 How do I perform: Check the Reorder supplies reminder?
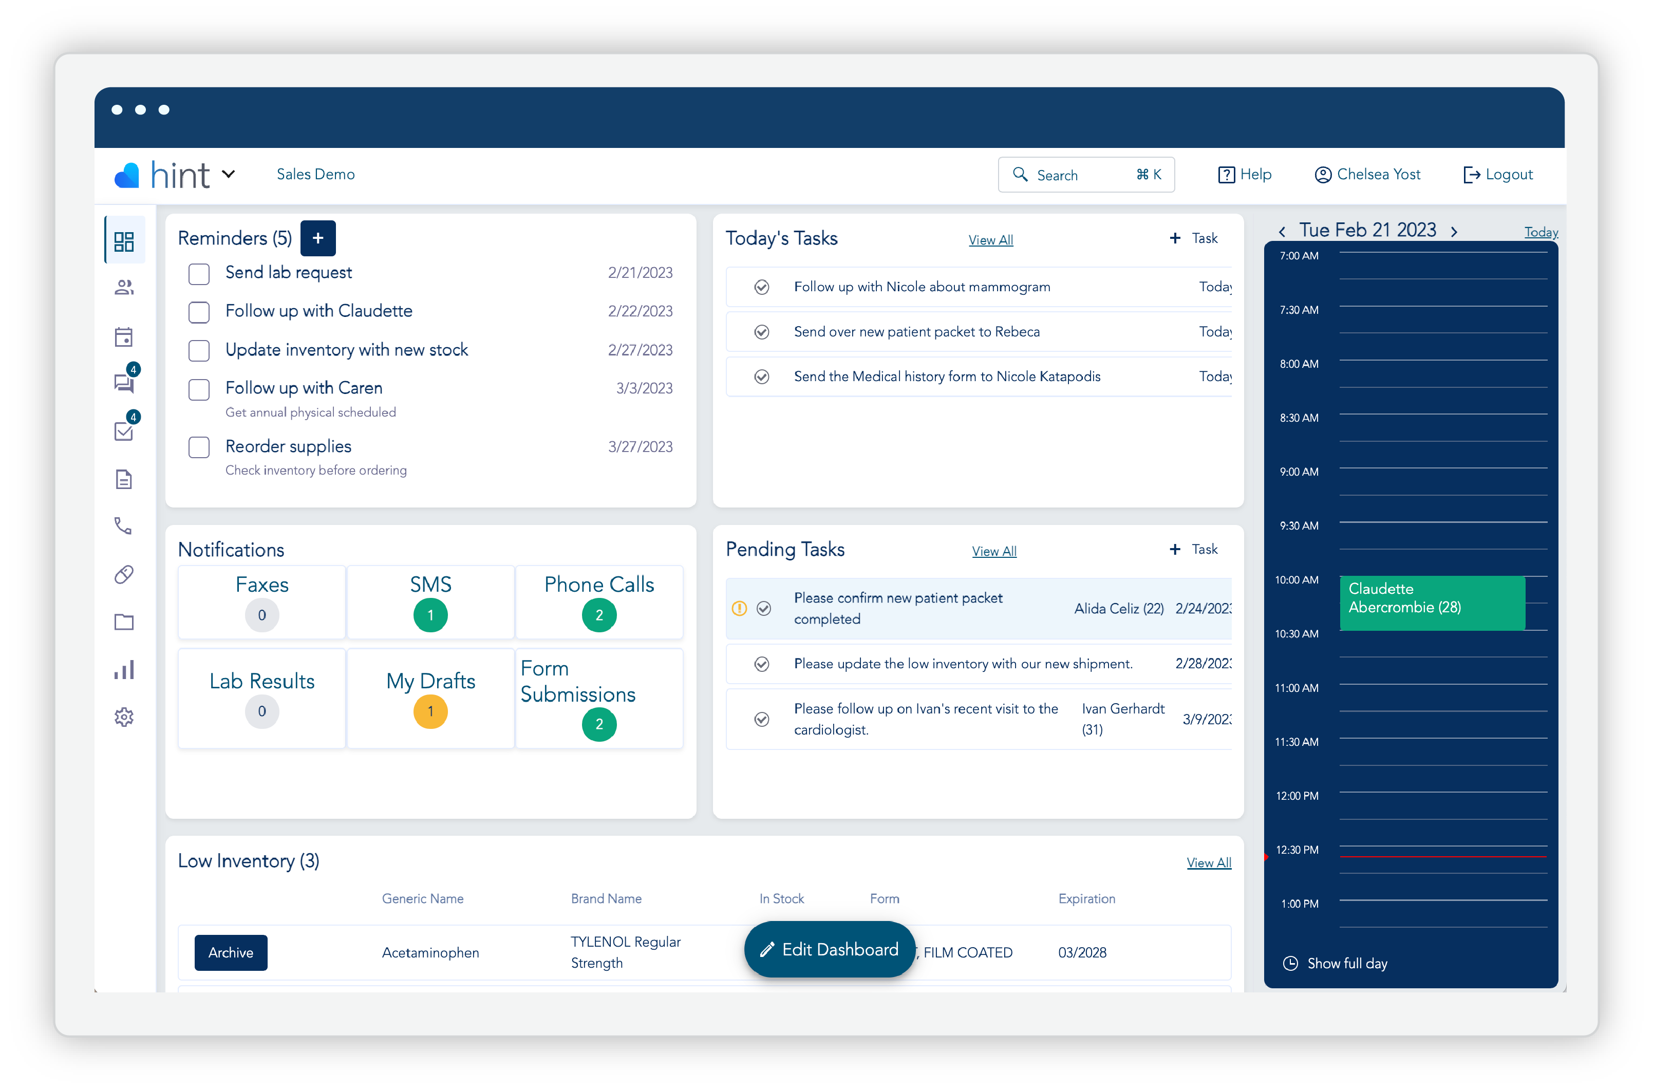pyautogui.click(x=199, y=448)
